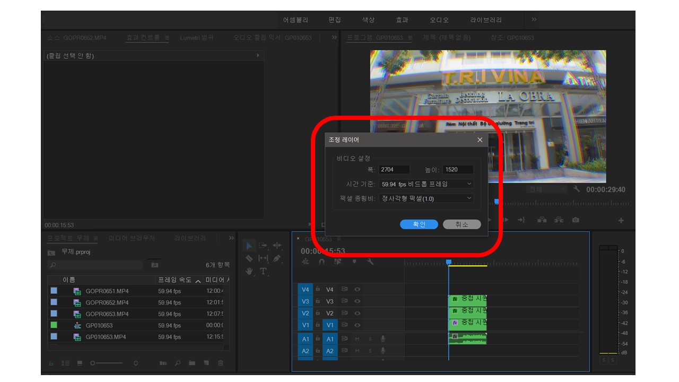Expand Project panel group overflow chevron

(231, 238)
